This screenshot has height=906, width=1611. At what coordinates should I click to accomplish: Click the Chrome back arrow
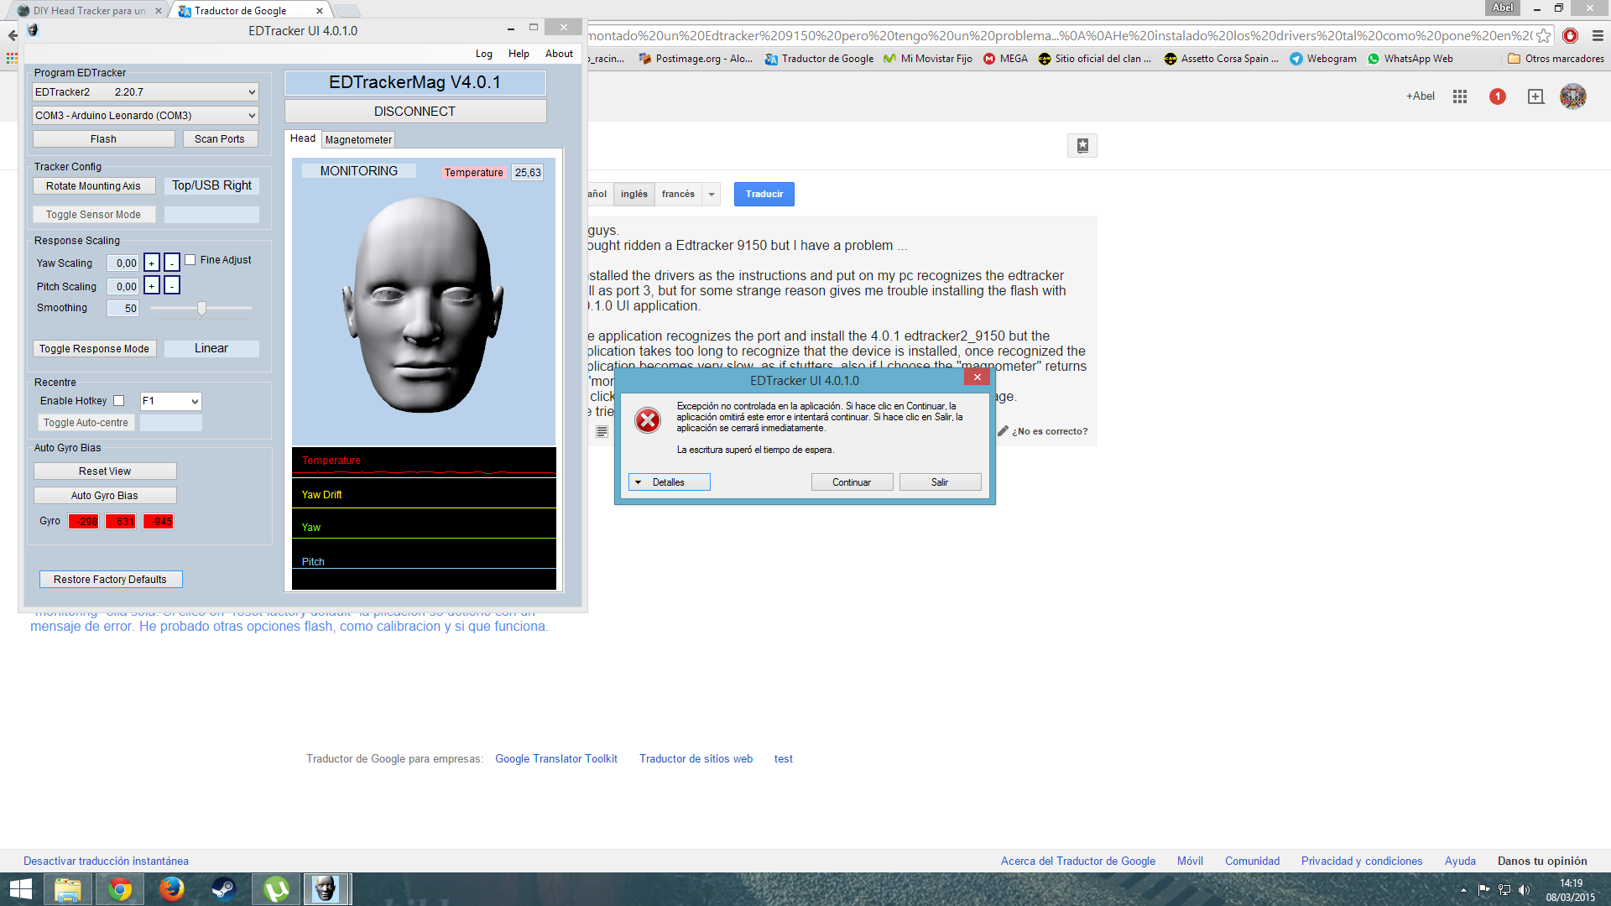[x=12, y=35]
